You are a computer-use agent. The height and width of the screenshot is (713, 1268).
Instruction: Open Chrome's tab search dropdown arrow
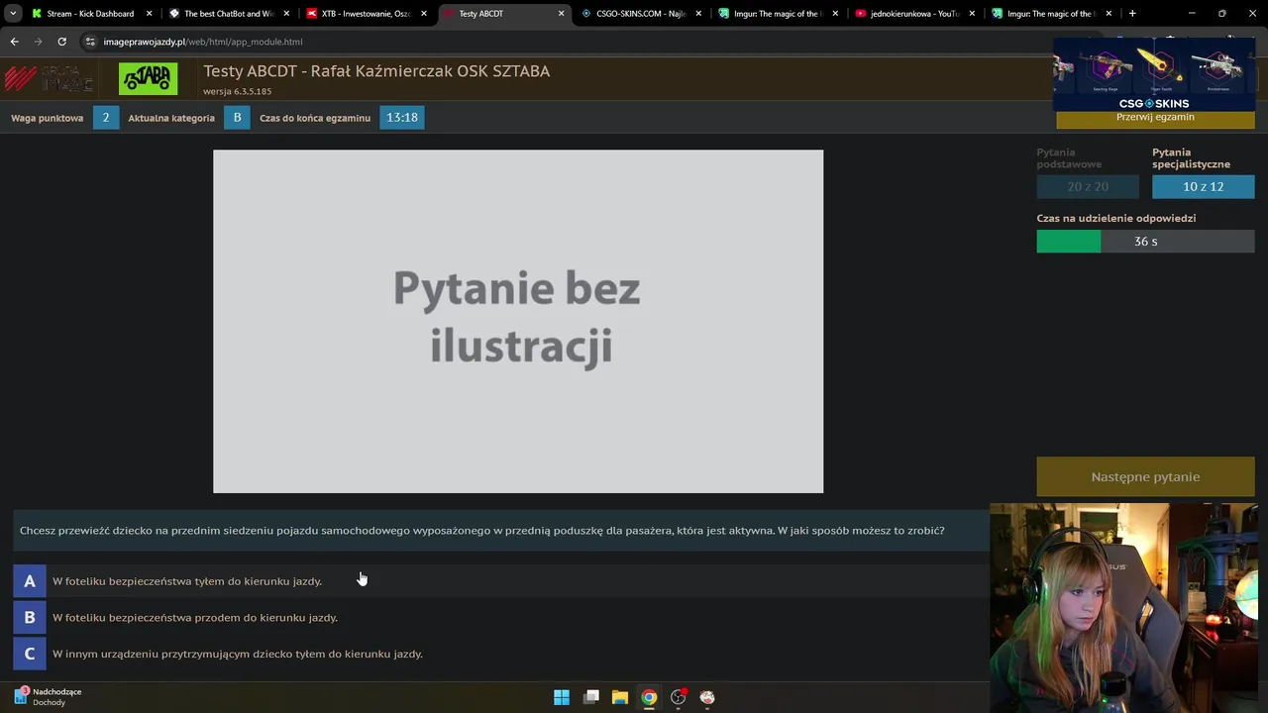13,14
